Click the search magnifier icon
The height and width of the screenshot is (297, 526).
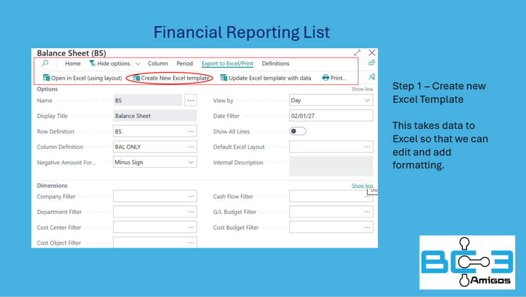[x=45, y=64]
